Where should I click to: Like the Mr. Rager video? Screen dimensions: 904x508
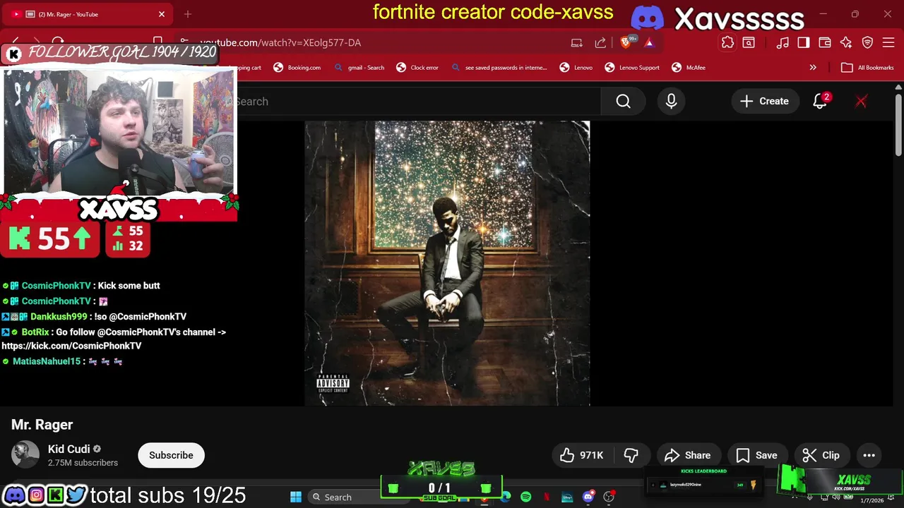(581, 455)
